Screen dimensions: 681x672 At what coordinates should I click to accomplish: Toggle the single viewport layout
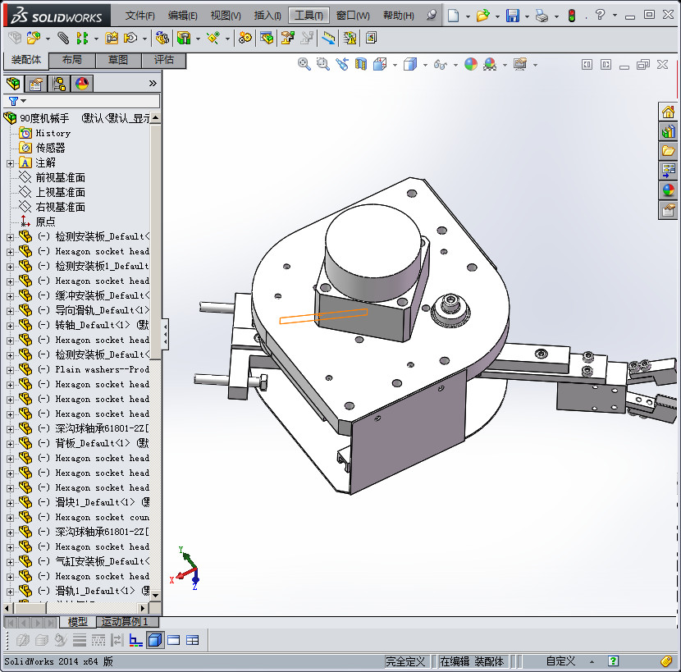[173, 640]
